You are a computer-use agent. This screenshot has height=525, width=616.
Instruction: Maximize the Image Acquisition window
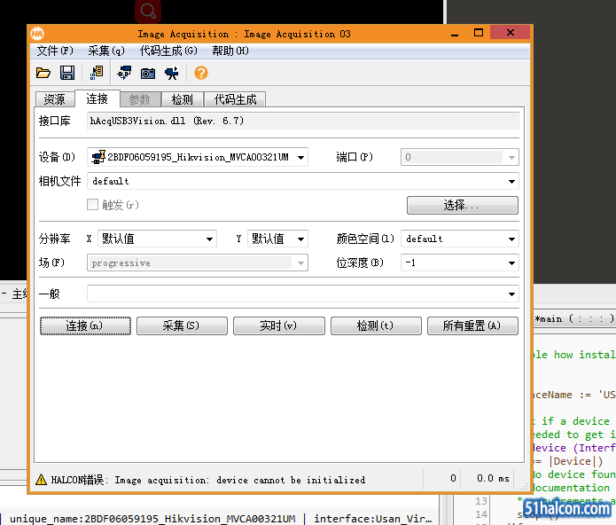(x=479, y=33)
